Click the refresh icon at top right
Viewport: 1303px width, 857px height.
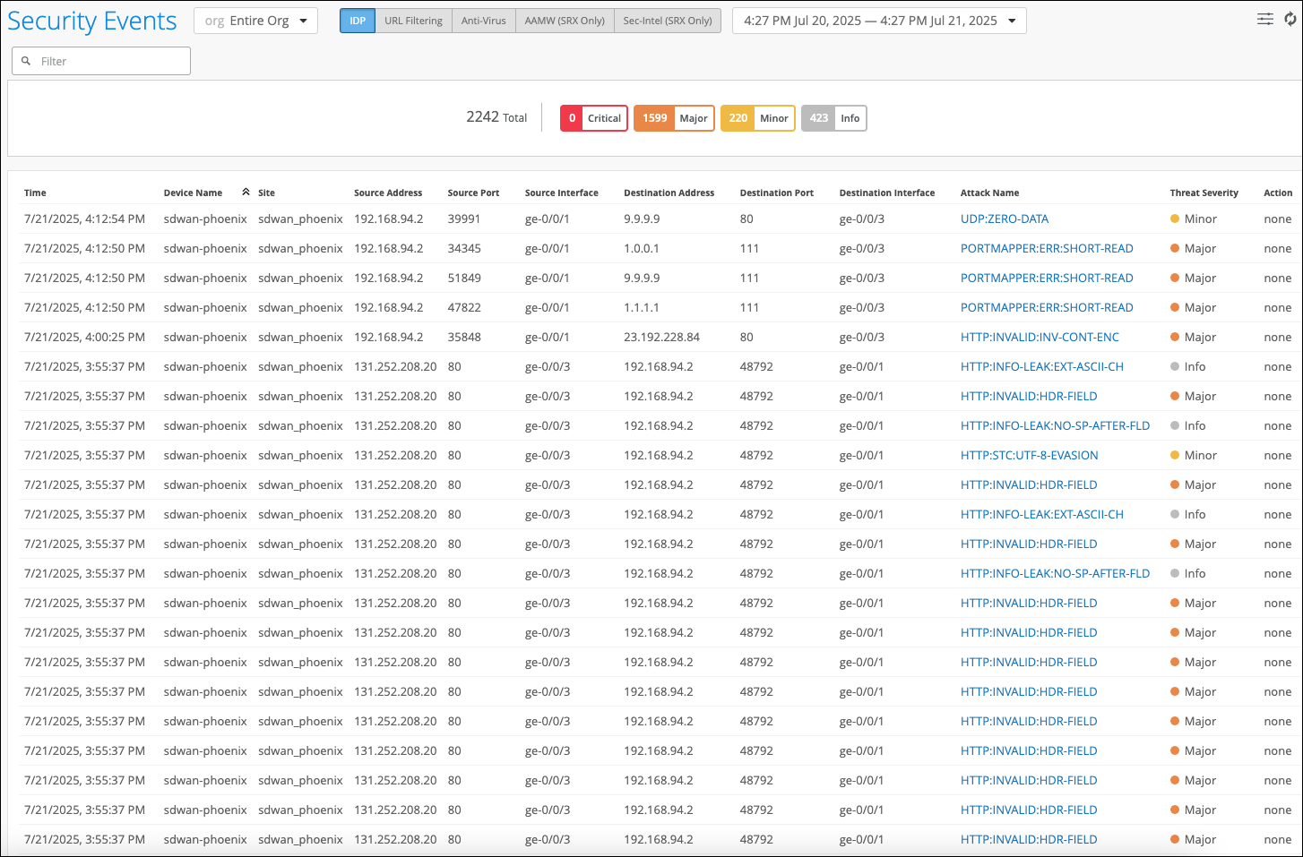pyautogui.click(x=1290, y=19)
